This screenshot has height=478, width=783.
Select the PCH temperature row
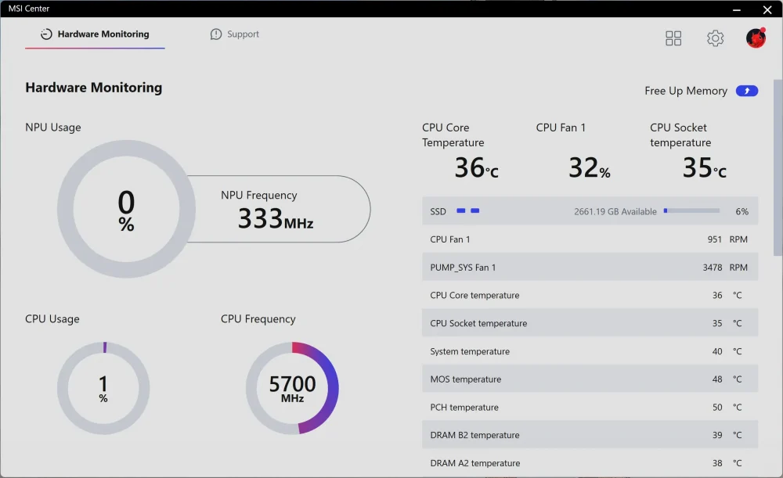point(590,407)
